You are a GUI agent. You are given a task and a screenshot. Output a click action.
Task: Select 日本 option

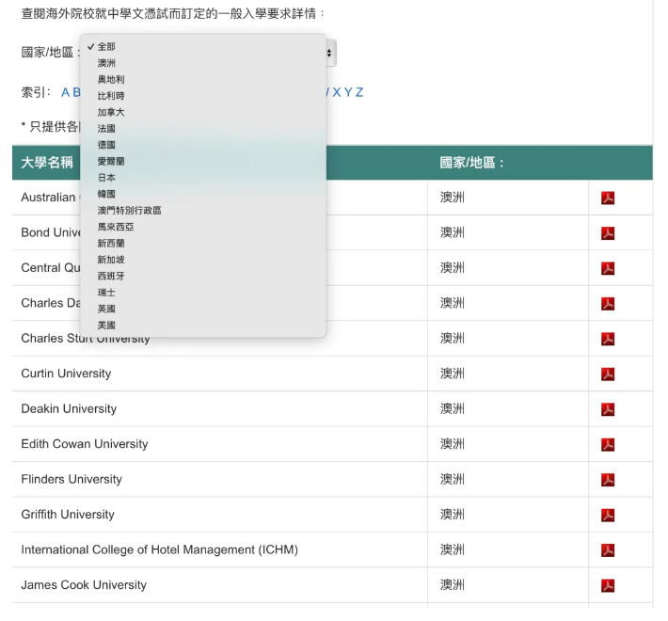203,178
